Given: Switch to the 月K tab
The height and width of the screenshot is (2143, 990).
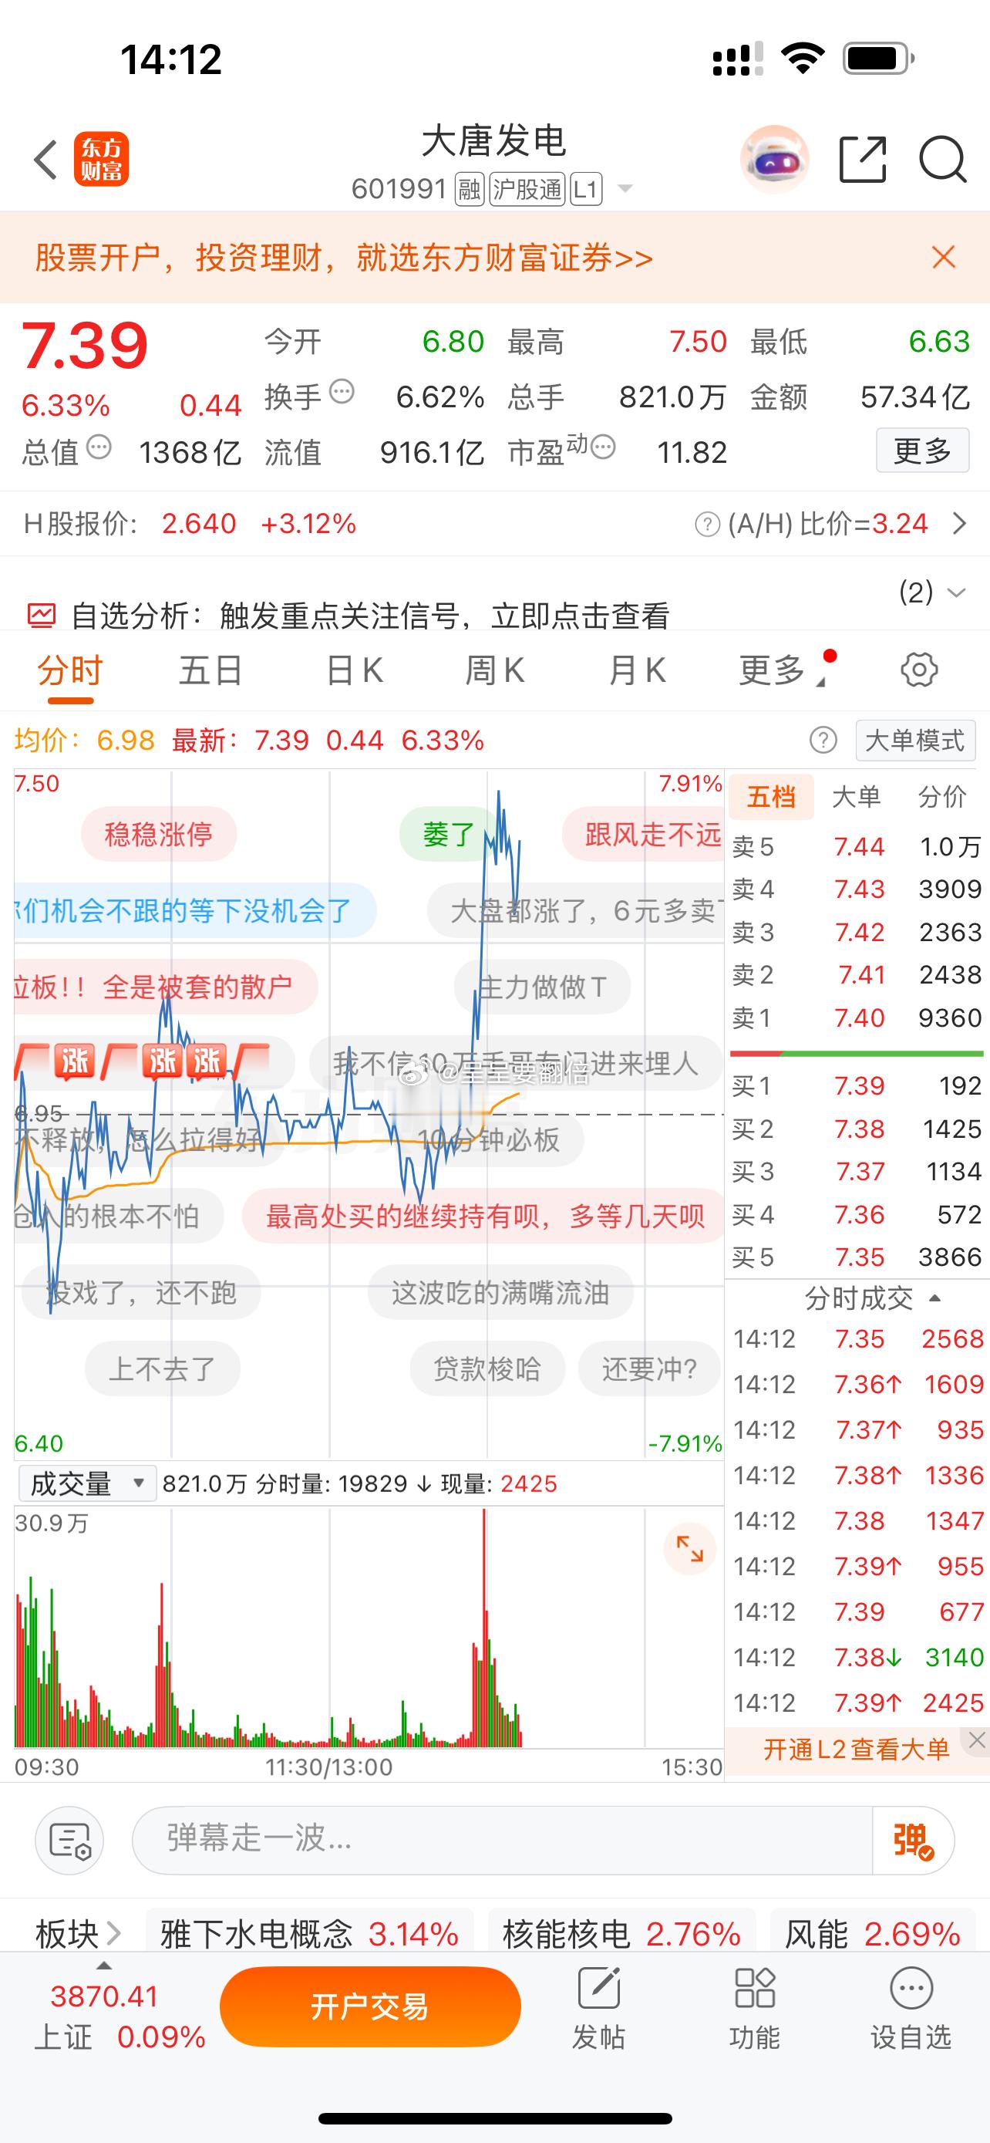Looking at the screenshot, I should 637,670.
